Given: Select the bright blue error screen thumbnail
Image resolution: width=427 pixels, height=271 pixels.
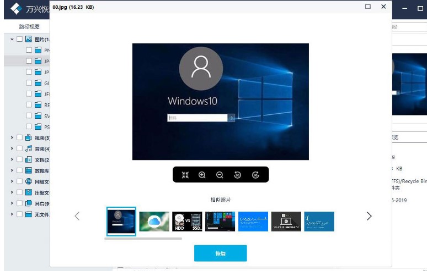Looking at the screenshot, I should [253, 222].
